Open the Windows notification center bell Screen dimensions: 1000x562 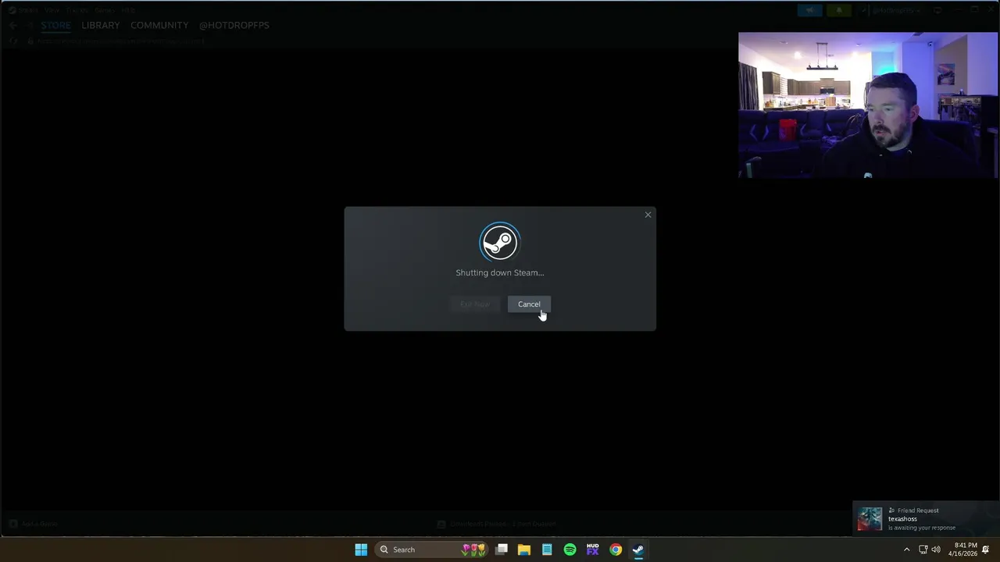point(986,550)
